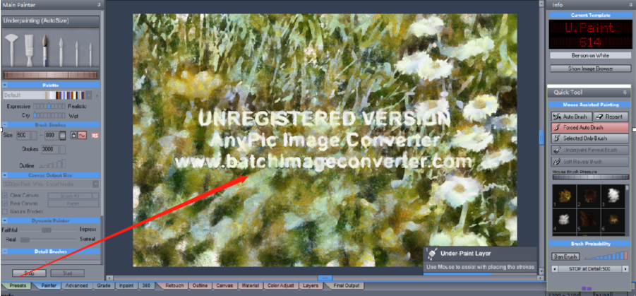
Task: Activate the Repaint tool
Action: pos(611,117)
